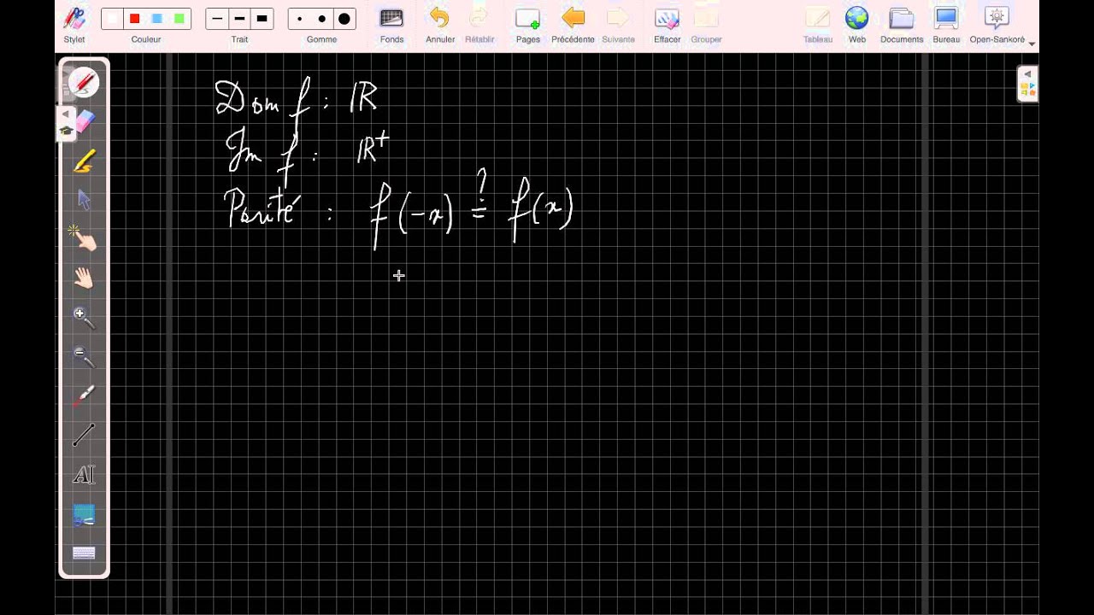Open the Stylet palette button

[x=74, y=24]
